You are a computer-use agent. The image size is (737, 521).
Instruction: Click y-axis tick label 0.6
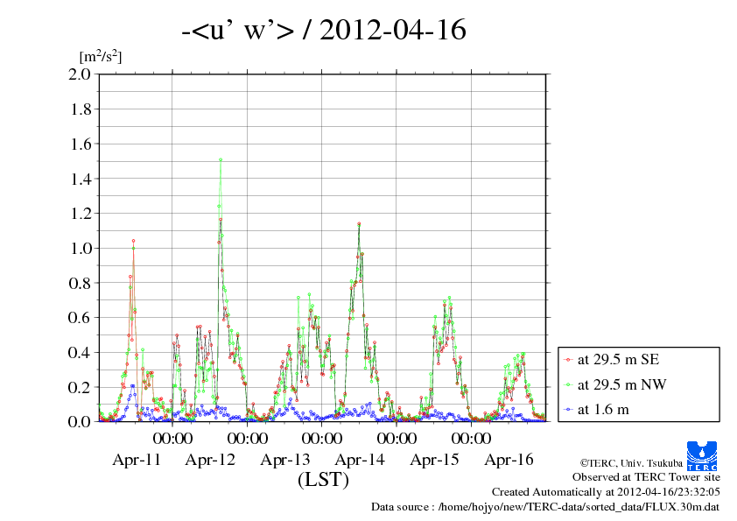pos(80,317)
